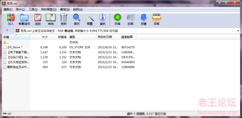242x118 pixels.
Task: Sort by the 類型 column header
Action: click(x=82, y=37)
